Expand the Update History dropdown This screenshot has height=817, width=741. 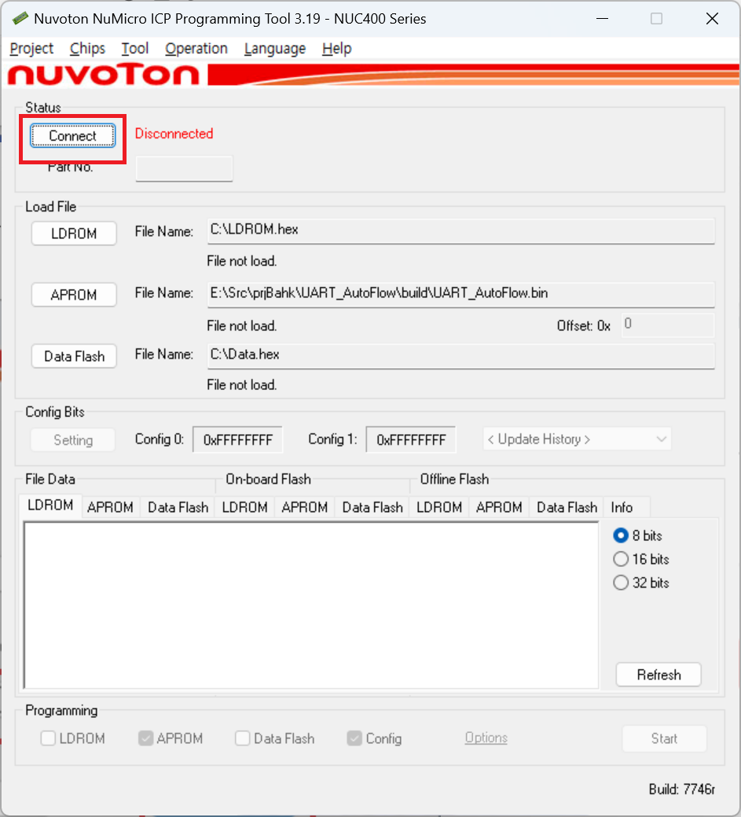[x=577, y=440]
